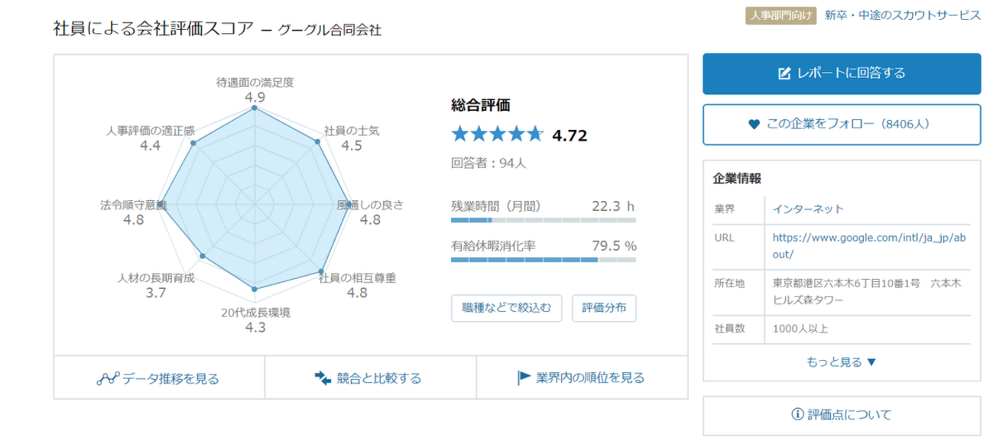Click the arrows icon beside 競合と比較する
The width and height of the screenshot is (993, 441).
[x=322, y=378]
